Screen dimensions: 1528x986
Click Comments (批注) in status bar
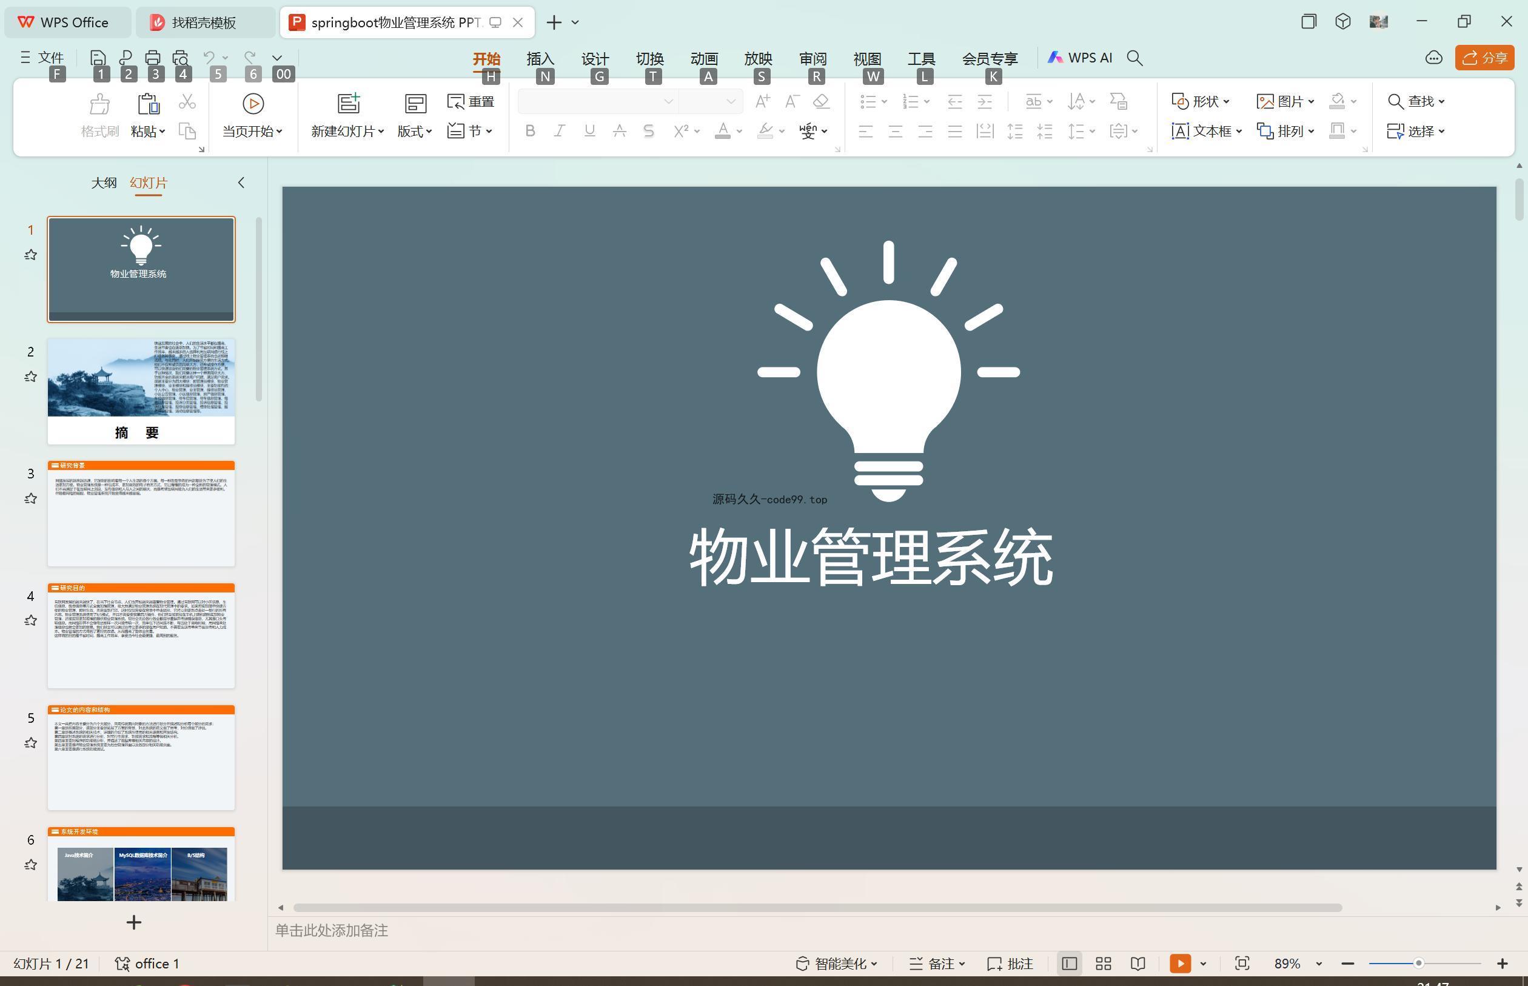(x=1010, y=964)
